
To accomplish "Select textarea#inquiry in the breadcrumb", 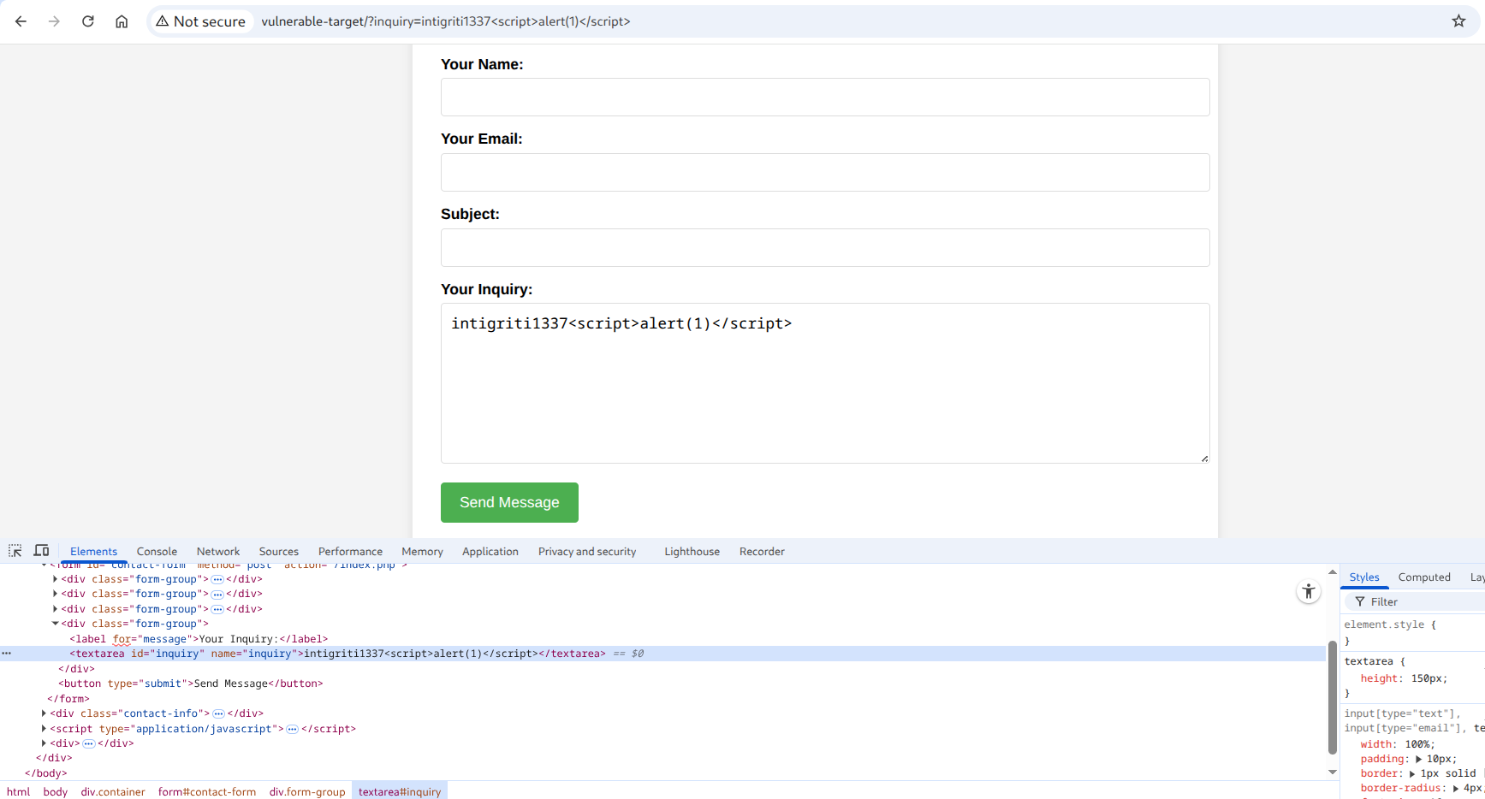I will pos(400,791).
